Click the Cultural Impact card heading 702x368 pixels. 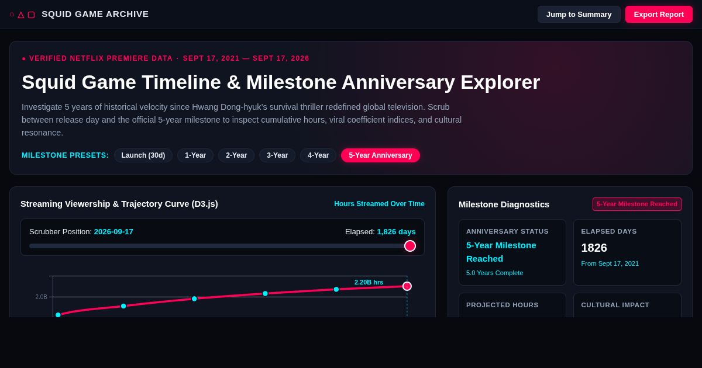point(615,305)
